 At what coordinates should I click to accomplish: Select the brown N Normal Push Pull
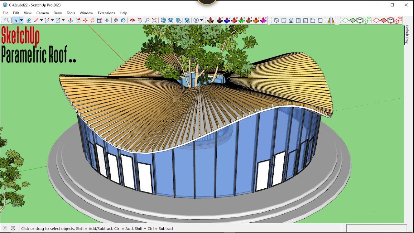point(249,20)
